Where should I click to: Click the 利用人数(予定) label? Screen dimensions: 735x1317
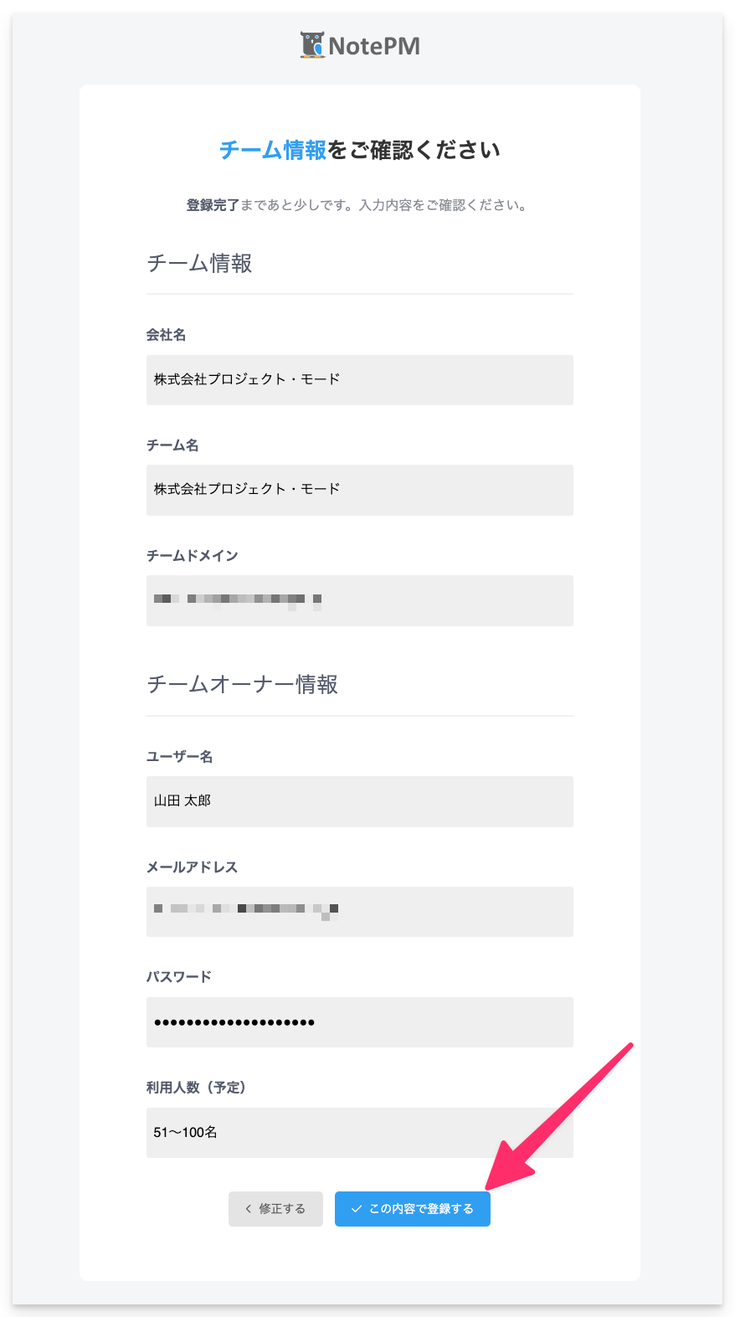coord(196,1088)
